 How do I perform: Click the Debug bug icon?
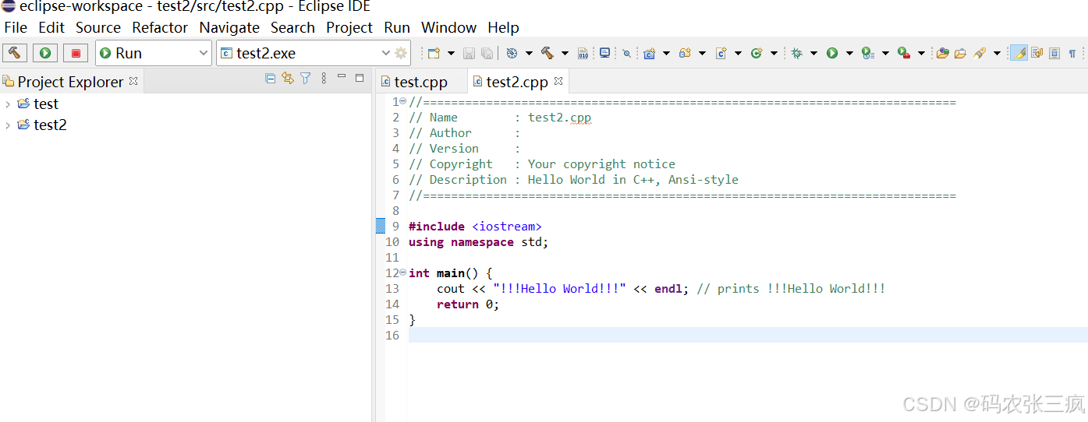click(x=796, y=53)
